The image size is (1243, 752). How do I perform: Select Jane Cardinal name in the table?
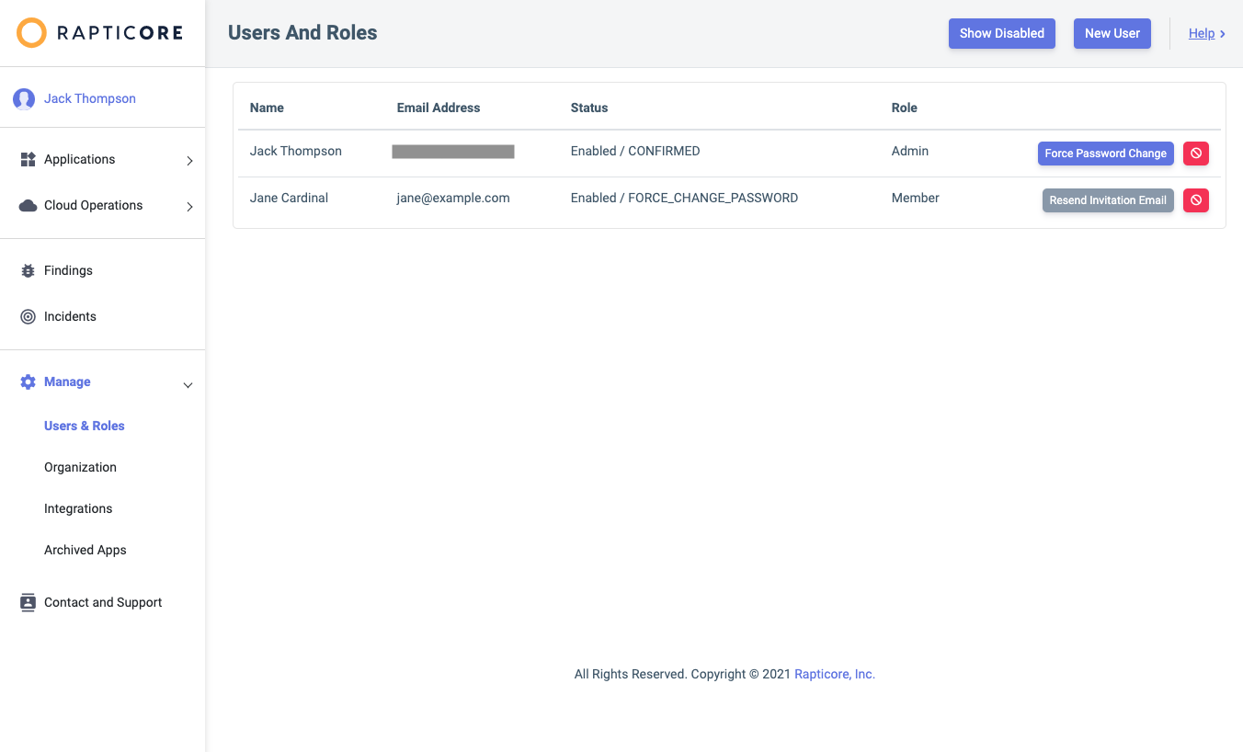(289, 198)
